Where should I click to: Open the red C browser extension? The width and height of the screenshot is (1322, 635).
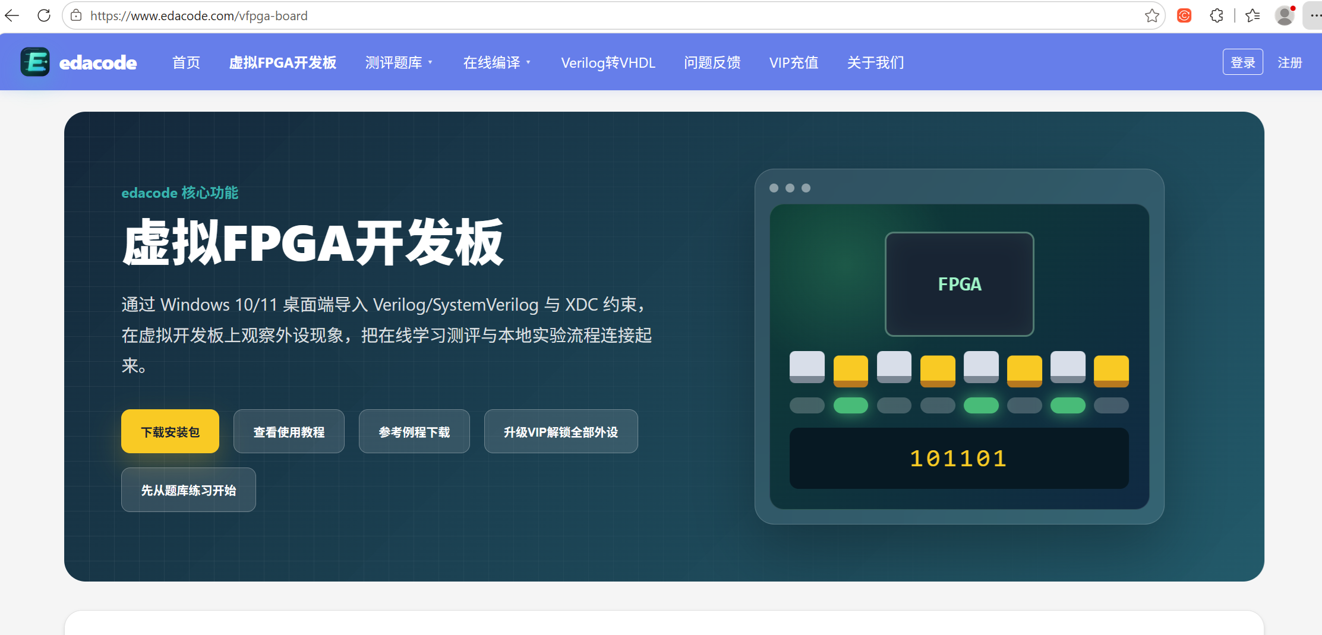point(1184,15)
